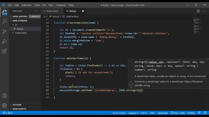Click the VS Code logo icon
209x117 pixels.
point(3,5)
